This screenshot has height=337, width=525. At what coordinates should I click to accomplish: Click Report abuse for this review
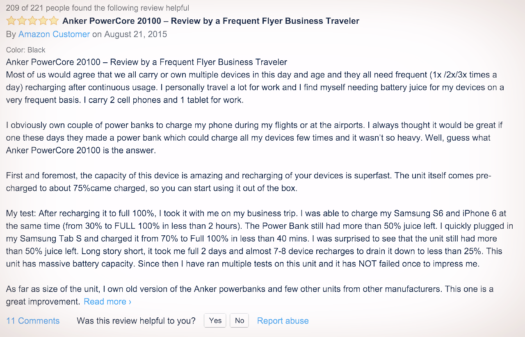click(283, 321)
